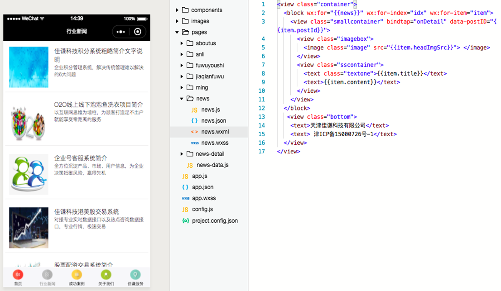Click the anli folder icon

pos(190,54)
